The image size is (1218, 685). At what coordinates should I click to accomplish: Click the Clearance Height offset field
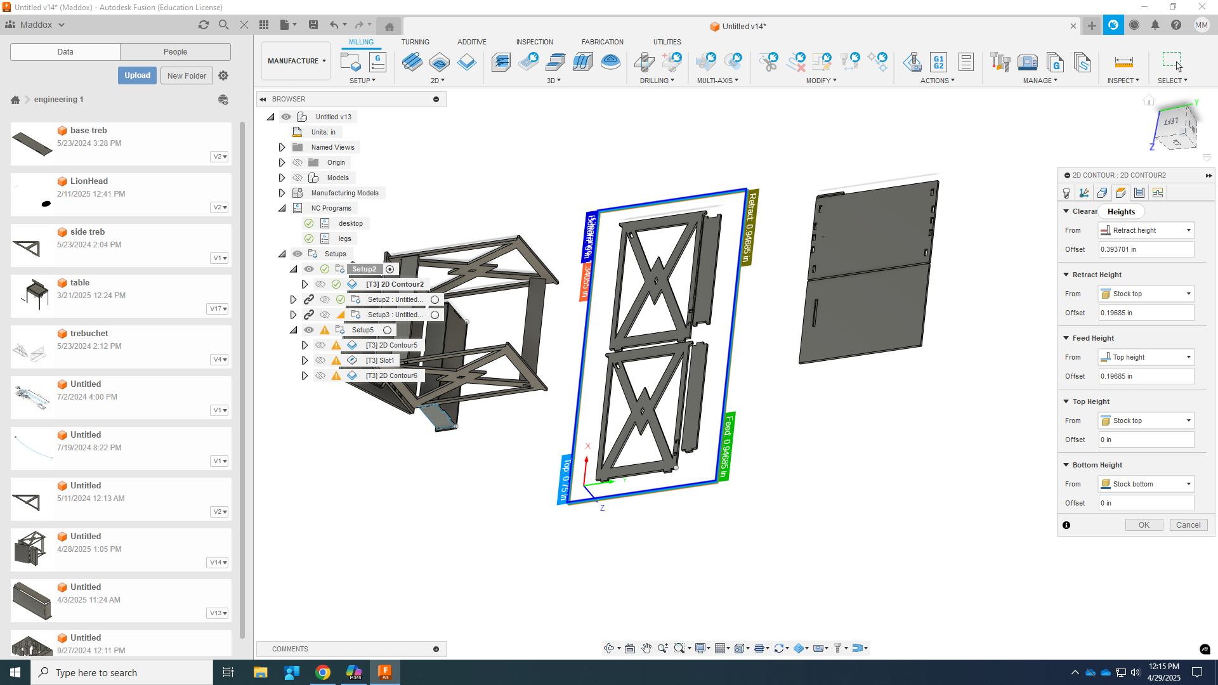pos(1146,249)
